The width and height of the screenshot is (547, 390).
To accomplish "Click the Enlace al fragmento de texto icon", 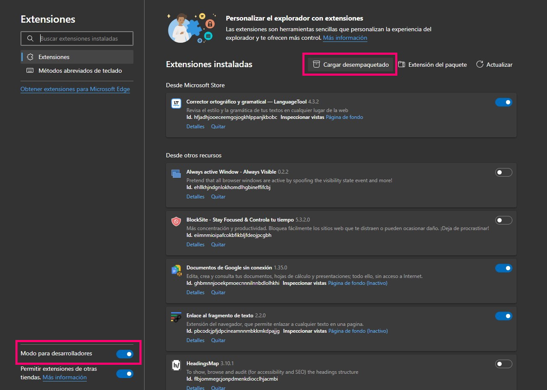I will [x=176, y=317].
